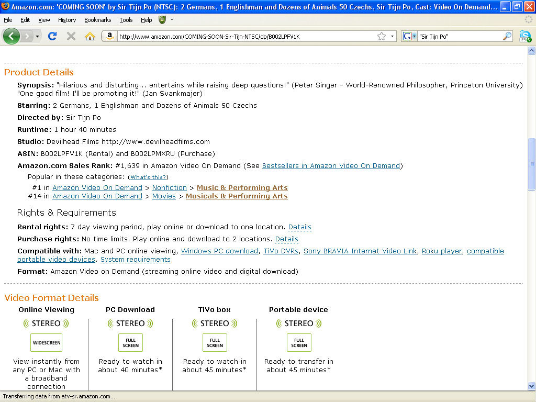
Task: Click the STEREO icon under Portable device
Action: 299,323
